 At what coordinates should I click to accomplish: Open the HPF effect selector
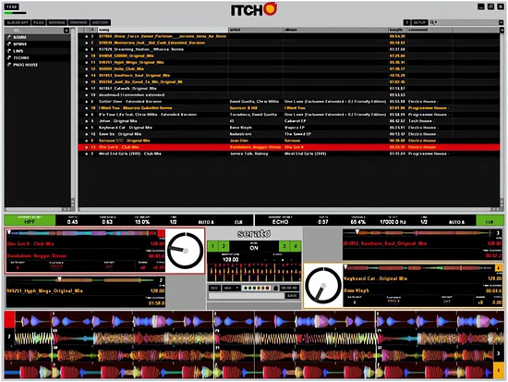pos(30,221)
